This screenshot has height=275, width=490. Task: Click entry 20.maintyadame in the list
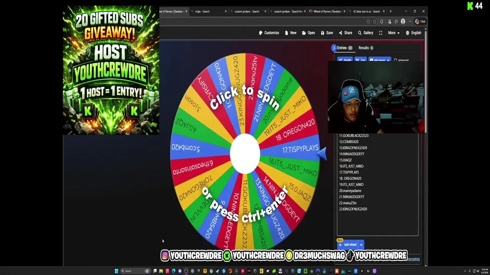[x=350, y=191]
